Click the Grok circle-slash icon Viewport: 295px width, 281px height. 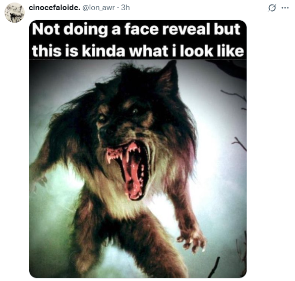[272, 8]
